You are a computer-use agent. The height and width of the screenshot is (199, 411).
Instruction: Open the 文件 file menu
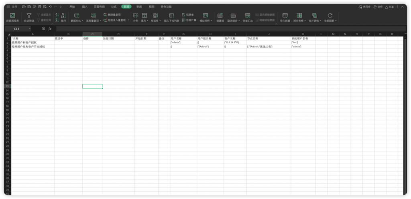[x=15, y=6]
